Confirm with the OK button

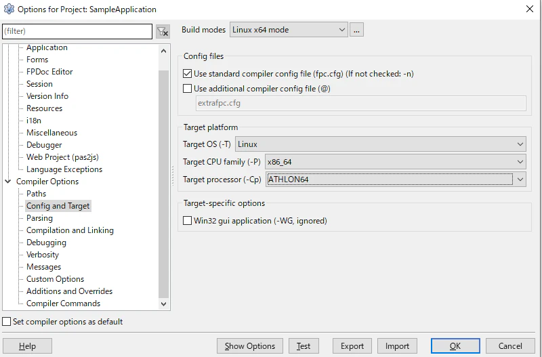coord(455,346)
